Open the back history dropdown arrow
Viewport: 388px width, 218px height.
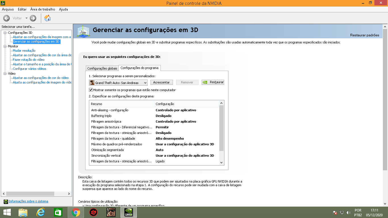coord(26,18)
